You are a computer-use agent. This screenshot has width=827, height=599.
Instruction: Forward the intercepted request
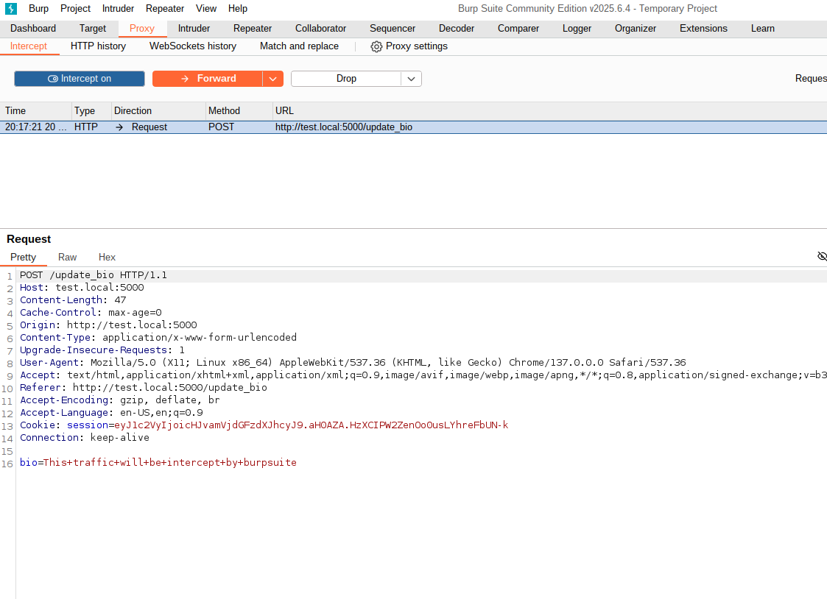[208, 79]
